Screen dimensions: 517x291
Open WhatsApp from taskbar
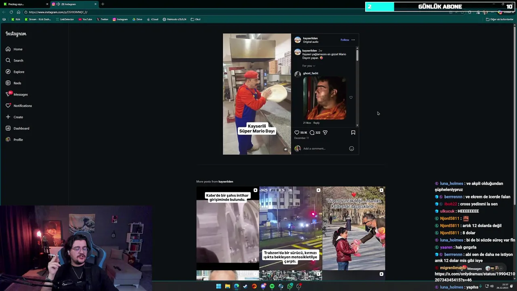tap(290, 286)
